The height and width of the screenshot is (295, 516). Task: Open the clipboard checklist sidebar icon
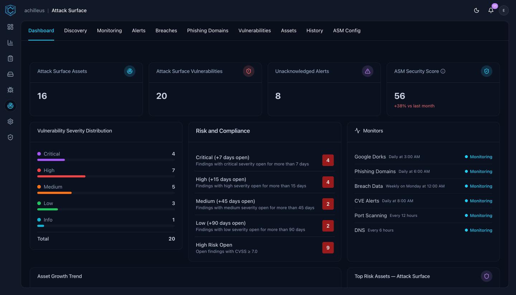[x=10, y=58]
